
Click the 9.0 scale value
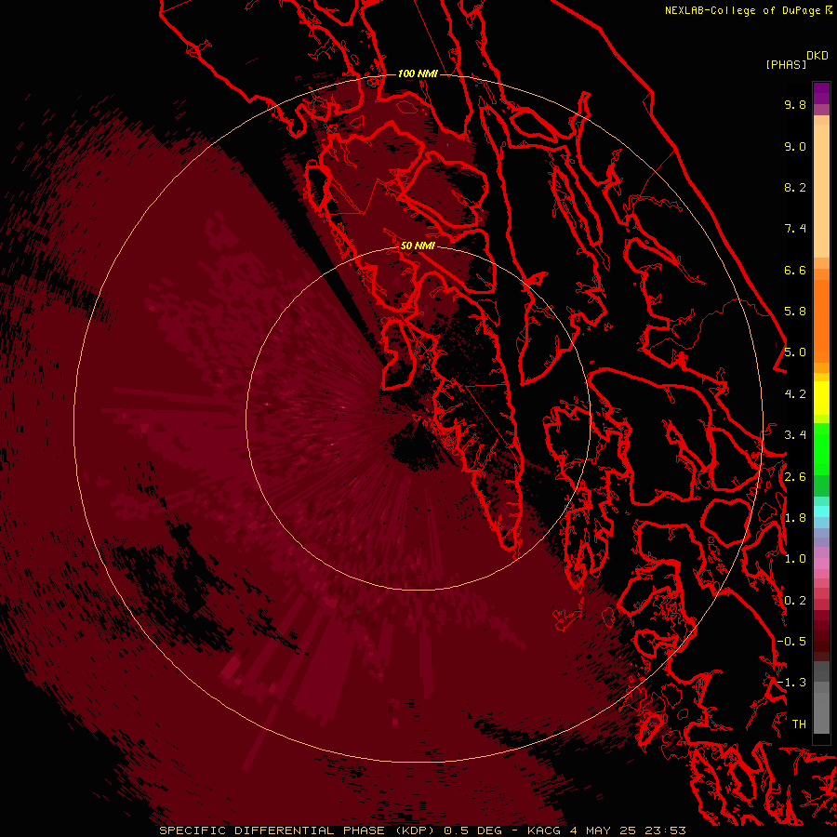795,146
